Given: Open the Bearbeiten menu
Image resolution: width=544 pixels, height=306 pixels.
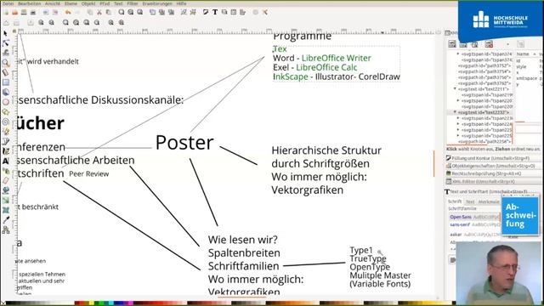Looking at the screenshot, I should point(29,3).
